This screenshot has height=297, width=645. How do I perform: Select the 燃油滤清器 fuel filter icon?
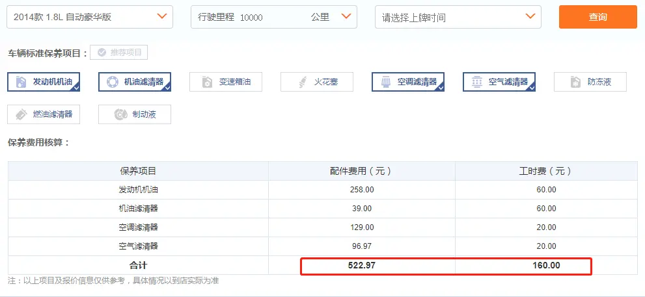(21, 114)
